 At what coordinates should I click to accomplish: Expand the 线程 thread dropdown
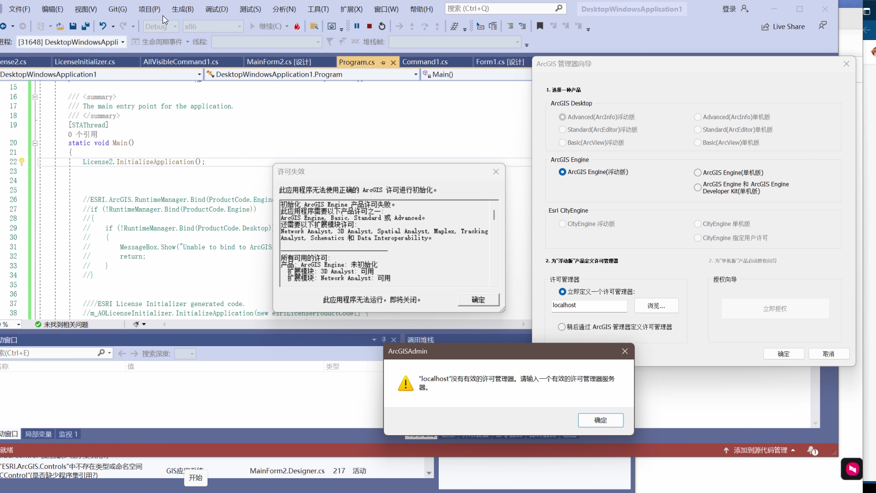[x=266, y=42]
